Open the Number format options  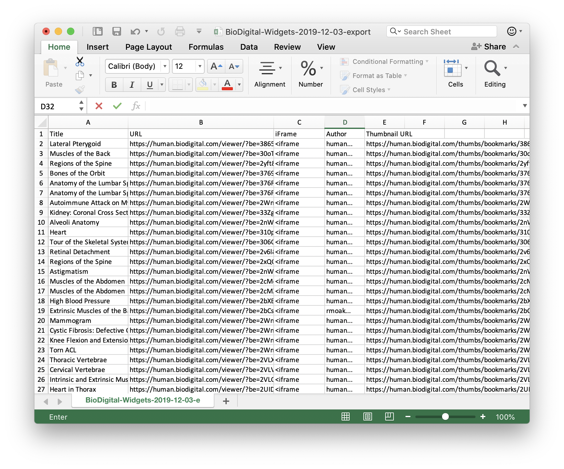(311, 74)
